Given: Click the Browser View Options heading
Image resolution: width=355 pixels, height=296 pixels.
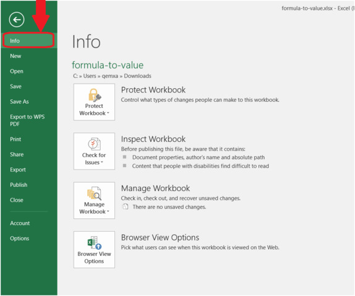Looking at the screenshot, I should click(160, 237).
